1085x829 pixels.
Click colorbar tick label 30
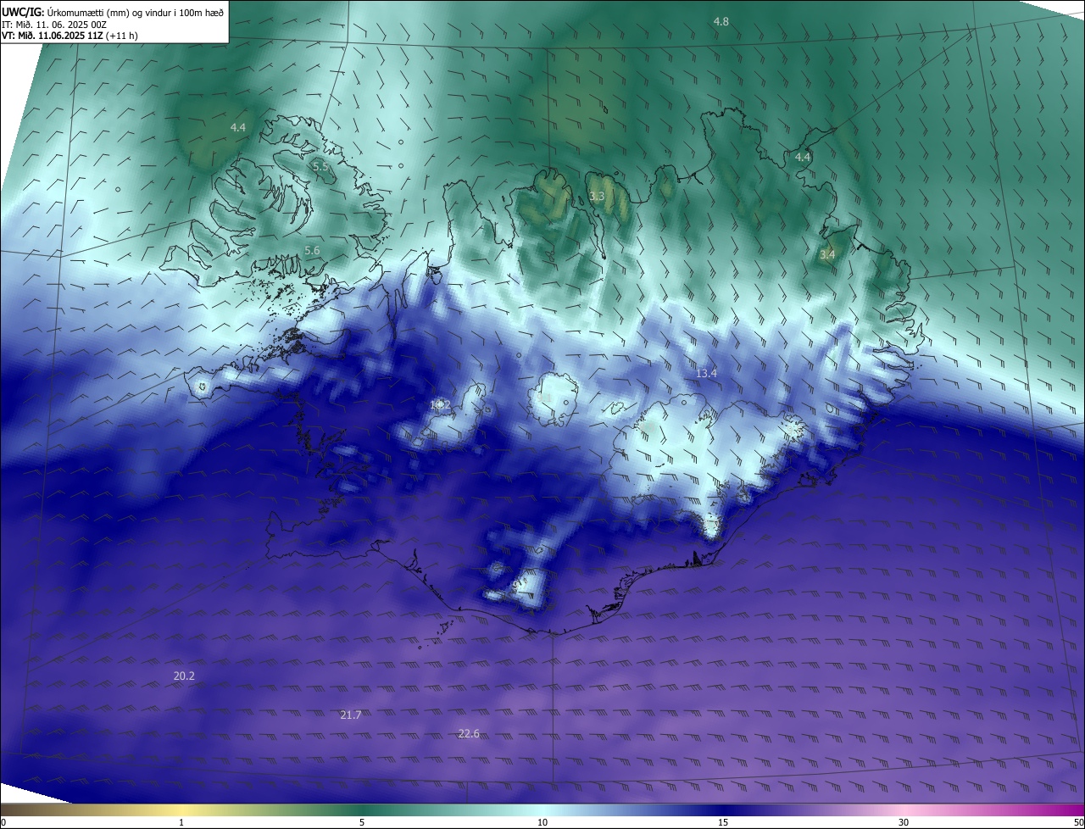(904, 822)
